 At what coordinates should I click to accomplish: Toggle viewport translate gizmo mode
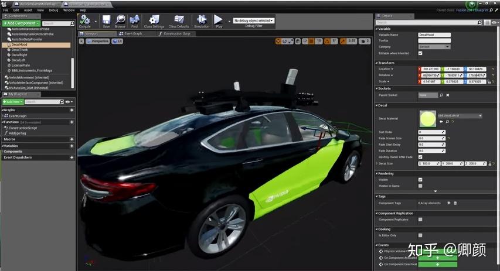pyautogui.click(x=278, y=41)
